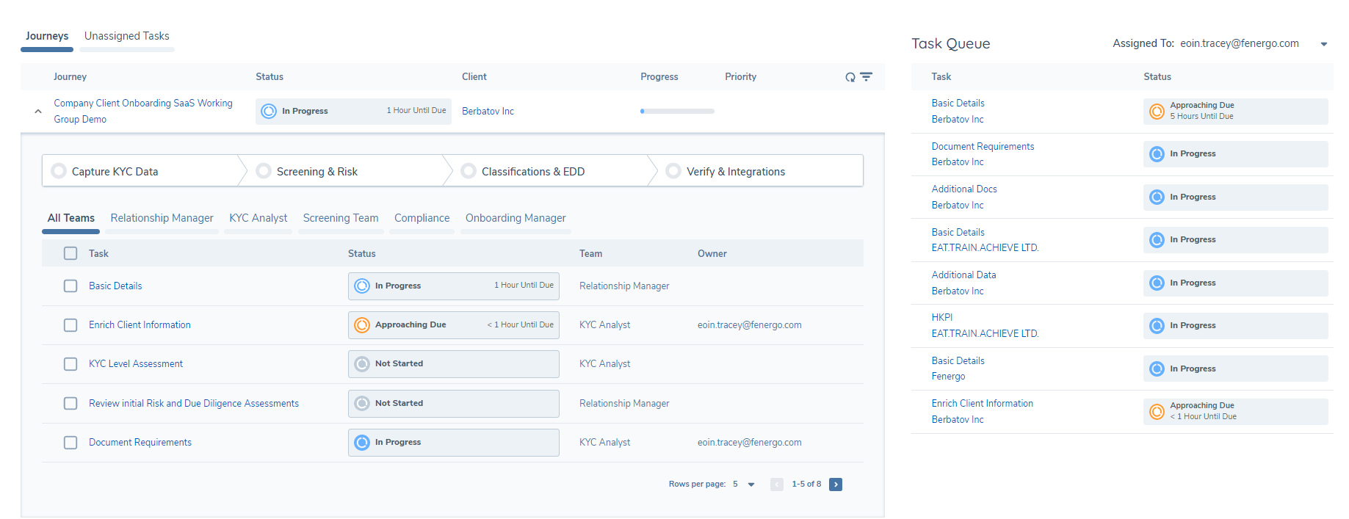Collapse the Company Client Onboarding journey row
Image resolution: width=1349 pixels, height=519 pixels.
(x=38, y=112)
